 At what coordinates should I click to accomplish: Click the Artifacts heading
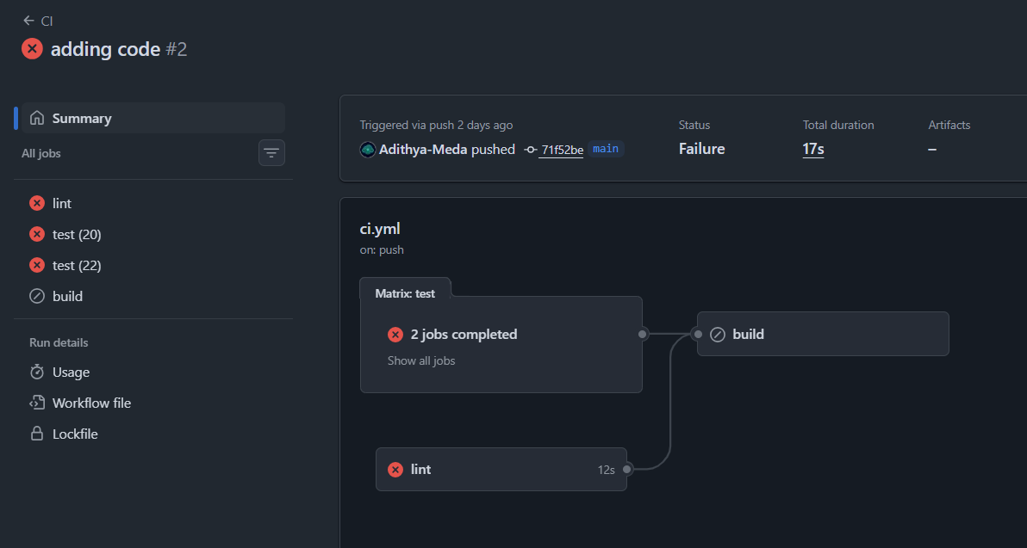949,125
